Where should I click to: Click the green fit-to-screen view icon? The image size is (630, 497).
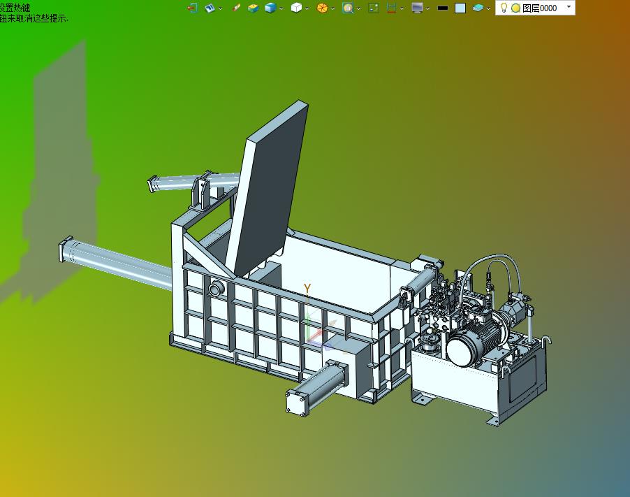(x=374, y=8)
